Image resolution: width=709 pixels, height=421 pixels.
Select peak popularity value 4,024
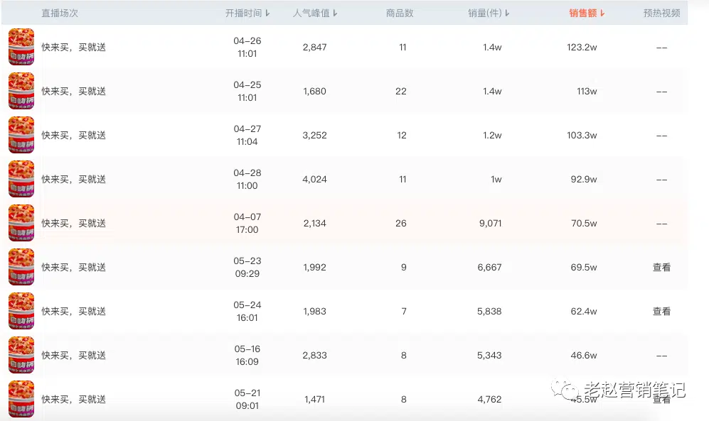(315, 179)
